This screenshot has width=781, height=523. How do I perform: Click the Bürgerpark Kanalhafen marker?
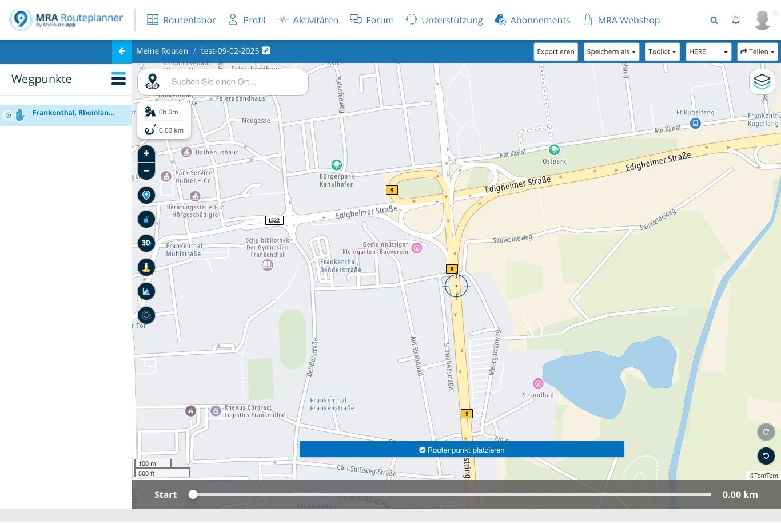337,165
